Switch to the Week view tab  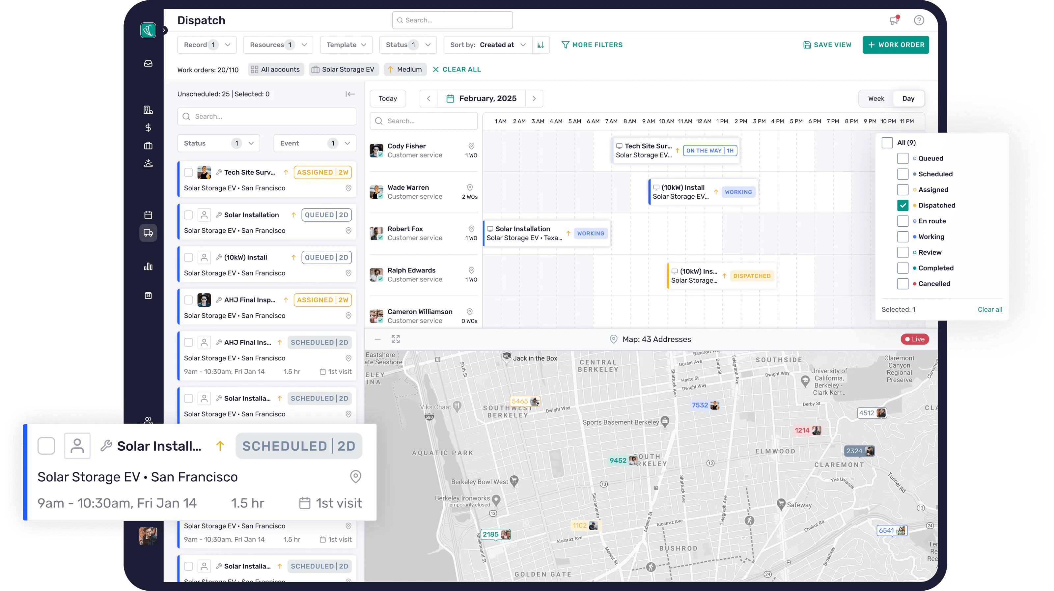point(876,98)
